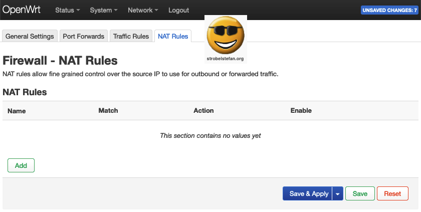421x212 pixels.
Task: Click the Enable column header
Action: pyautogui.click(x=301, y=110)
